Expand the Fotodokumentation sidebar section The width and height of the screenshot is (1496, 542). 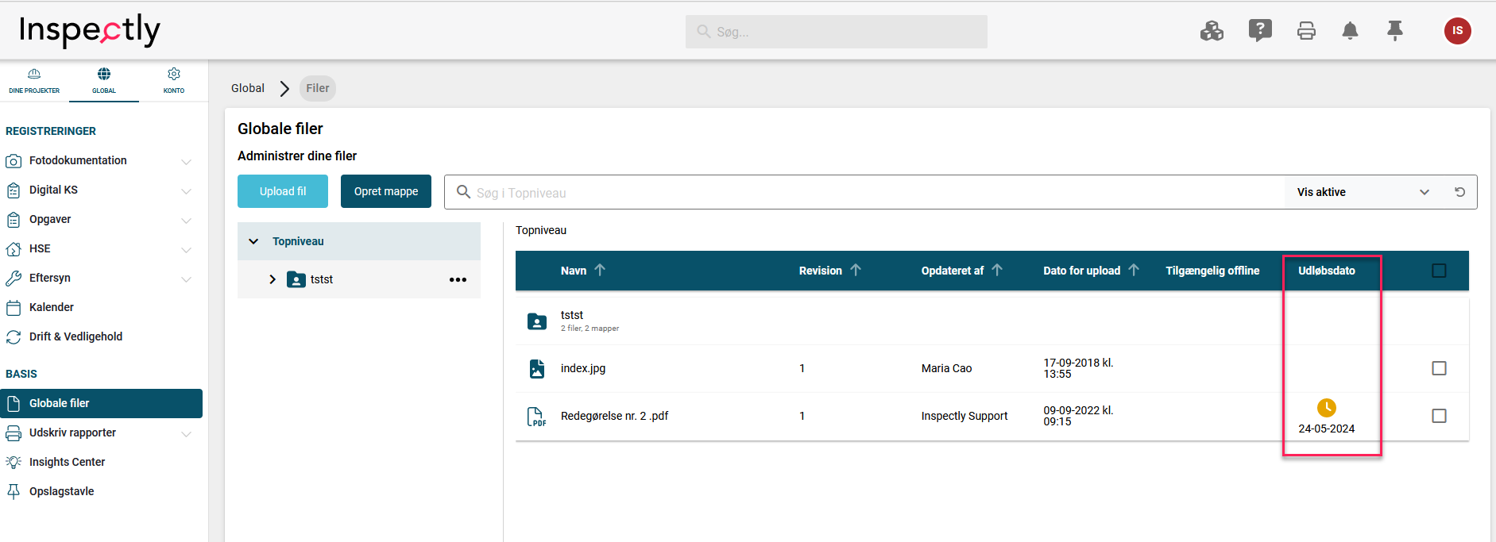coord(186,161)
